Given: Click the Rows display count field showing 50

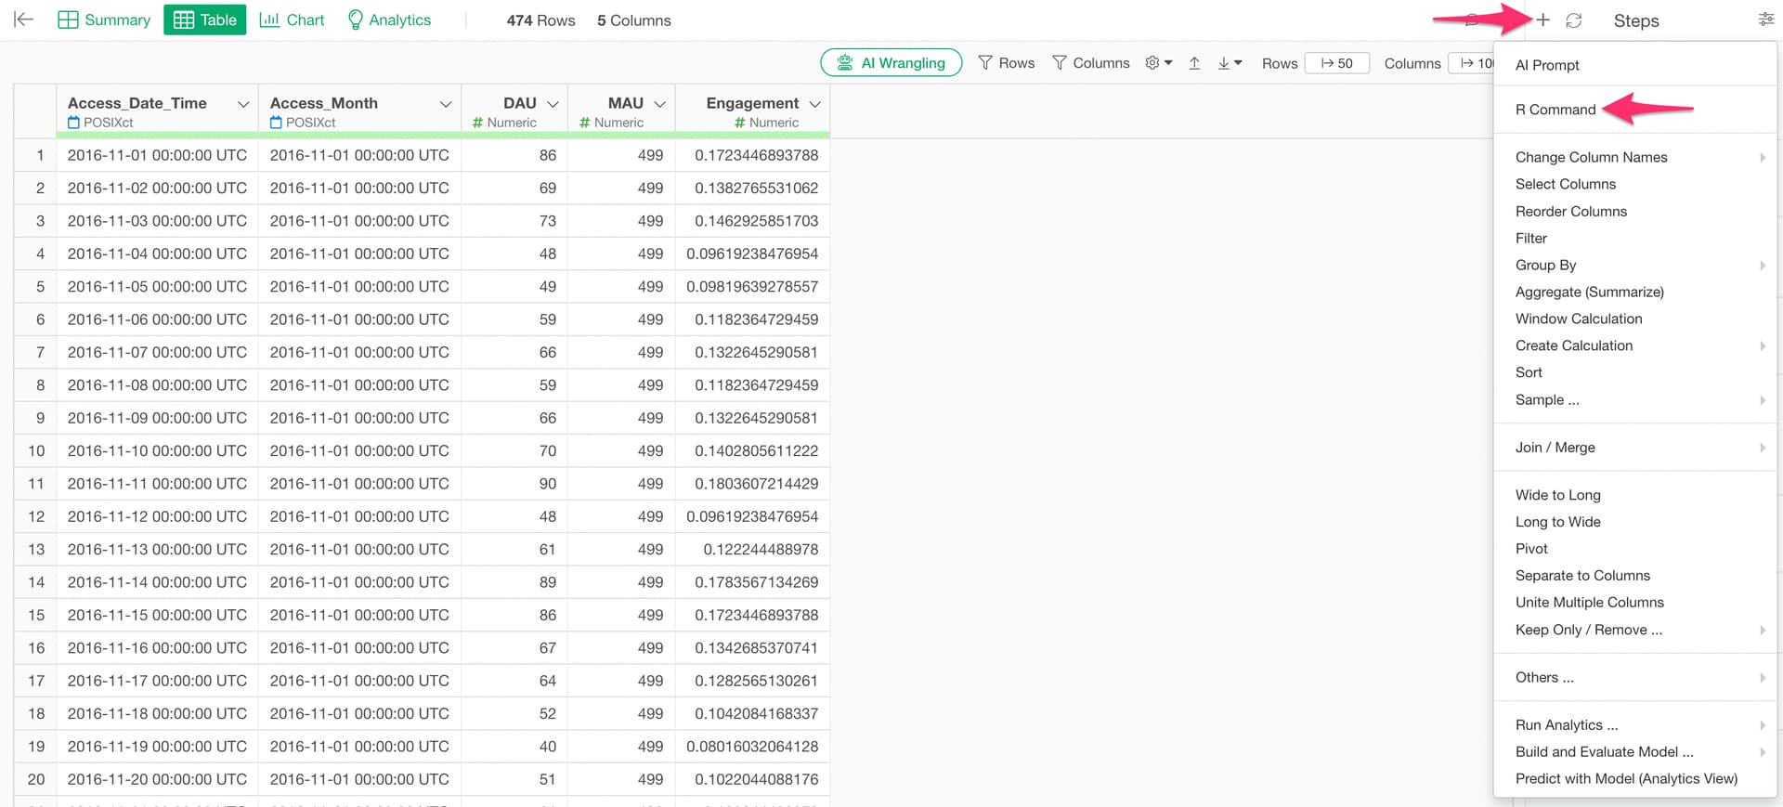Looking at the screenshot, I should tap(1336, 63).
